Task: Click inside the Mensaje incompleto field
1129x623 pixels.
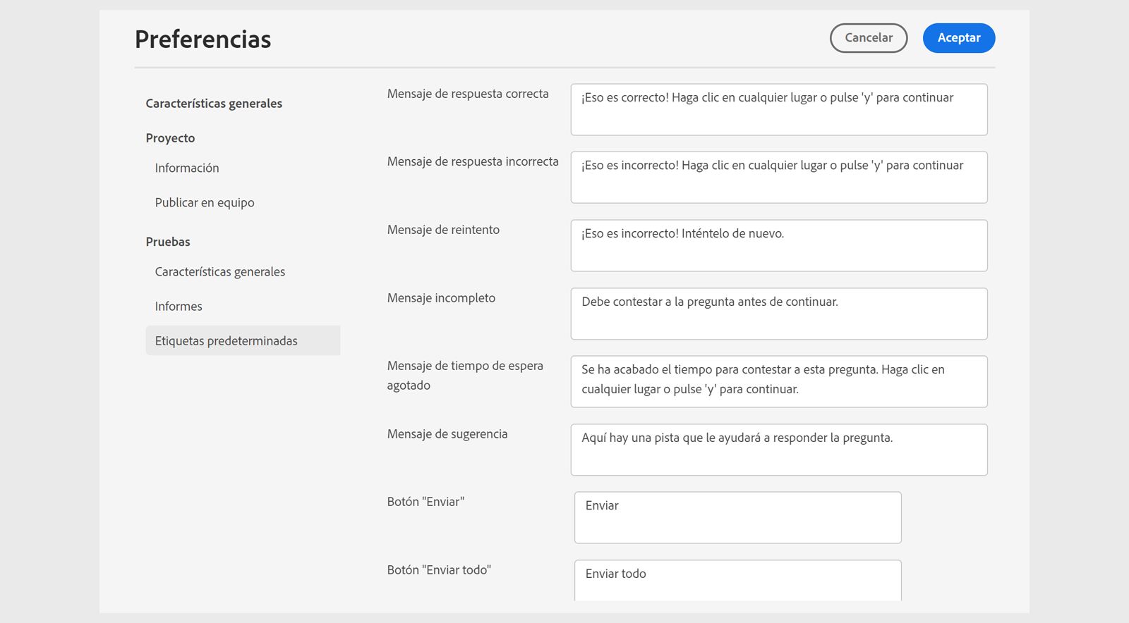Action: (x=778, y=314)
